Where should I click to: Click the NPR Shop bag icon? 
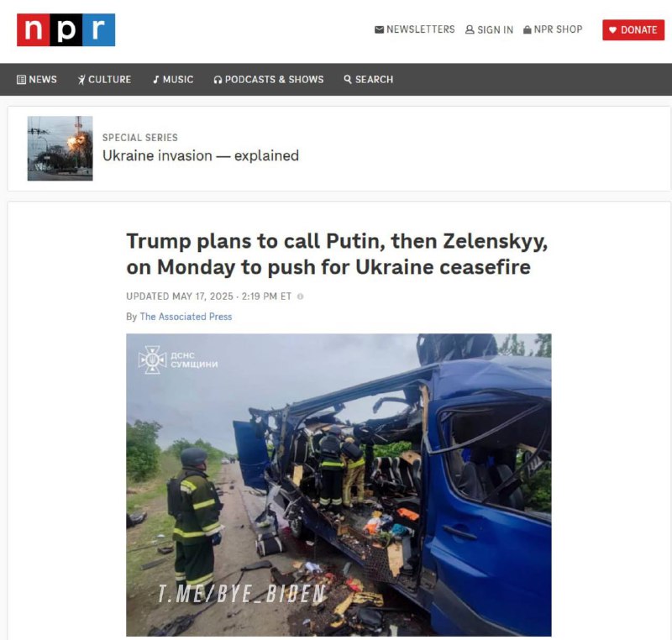[x=528, y=29]
